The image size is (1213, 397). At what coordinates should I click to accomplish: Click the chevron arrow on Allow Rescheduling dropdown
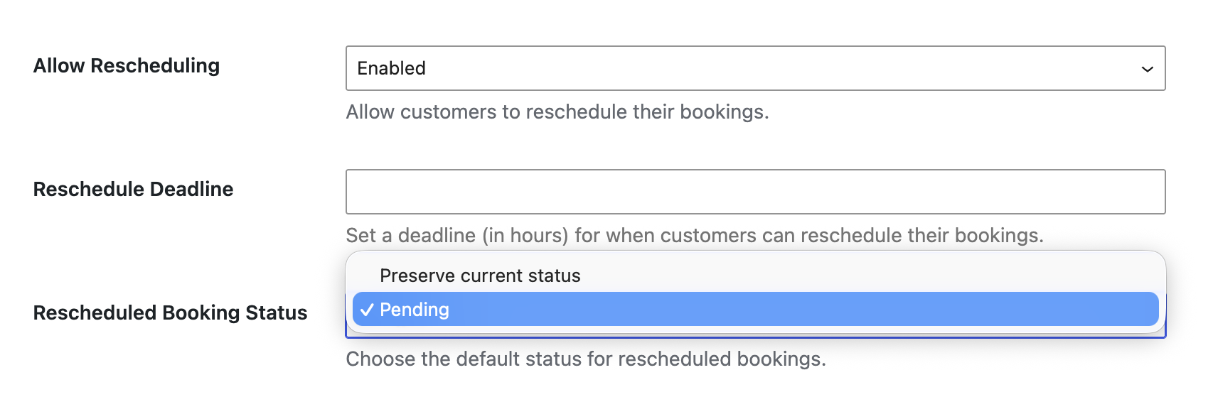pos(1147,69)
